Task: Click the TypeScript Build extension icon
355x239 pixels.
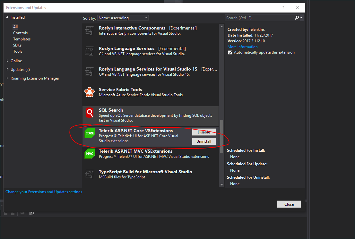Action: [x=90, y=174]
